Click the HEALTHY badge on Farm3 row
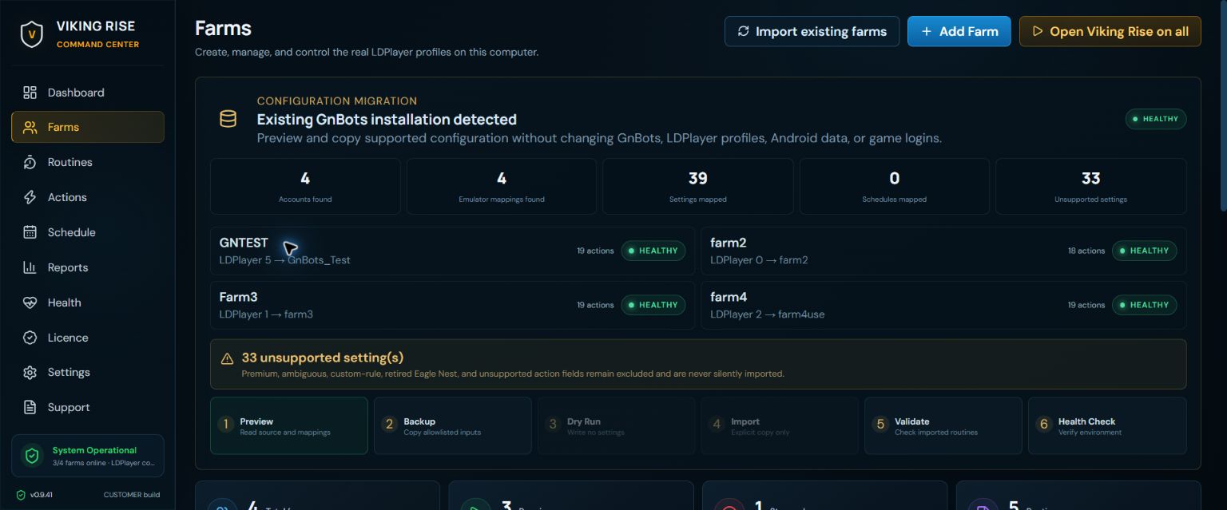 pos(653,305)
